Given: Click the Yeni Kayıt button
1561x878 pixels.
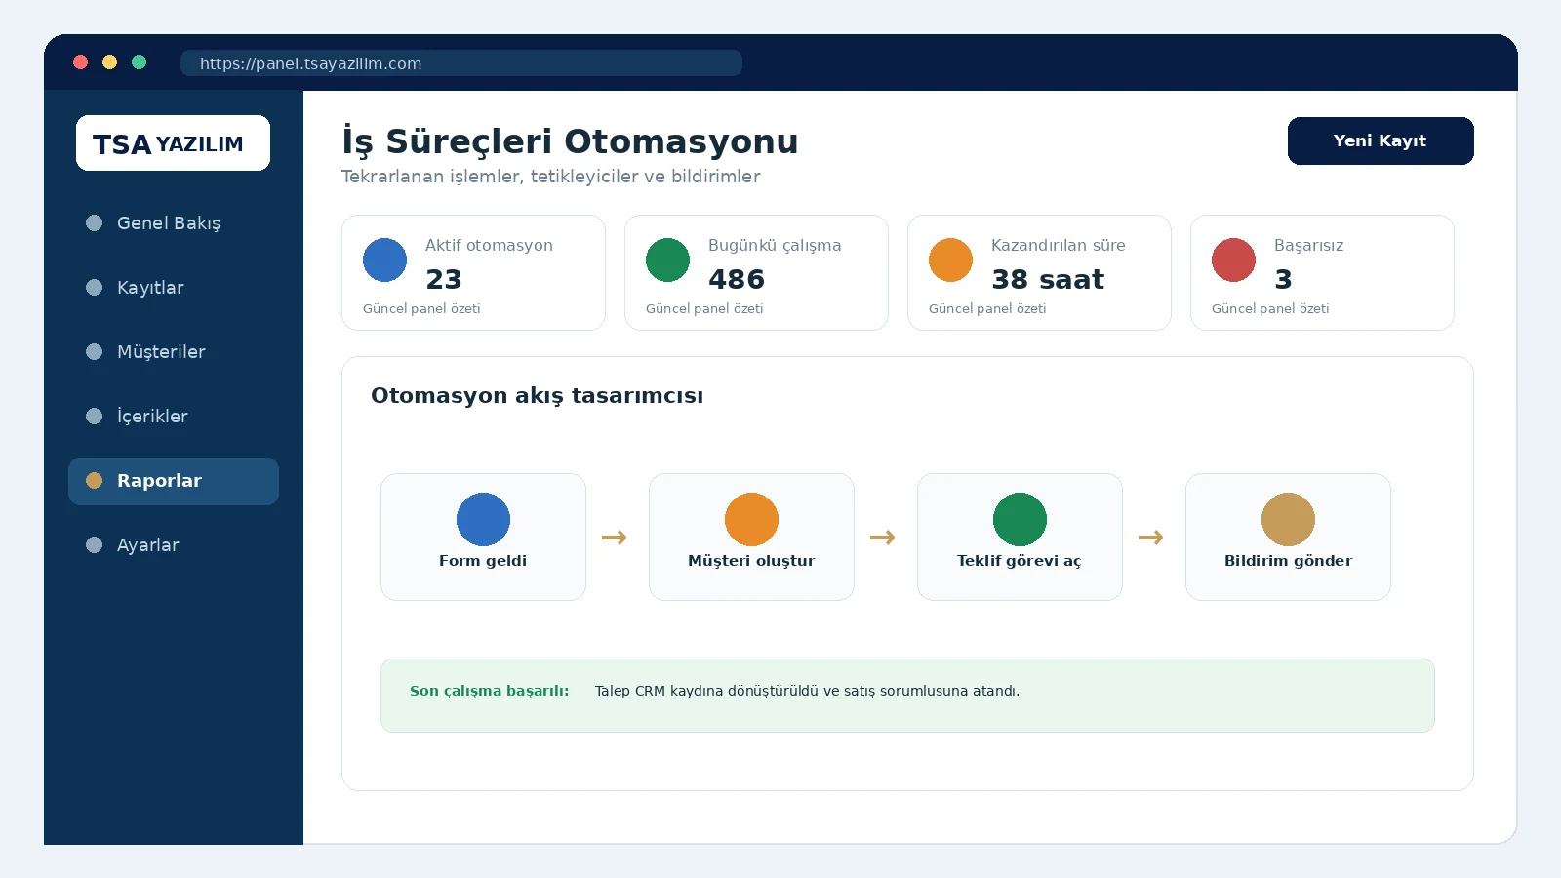Looking at the screenshot, I should coord(1381,140).
